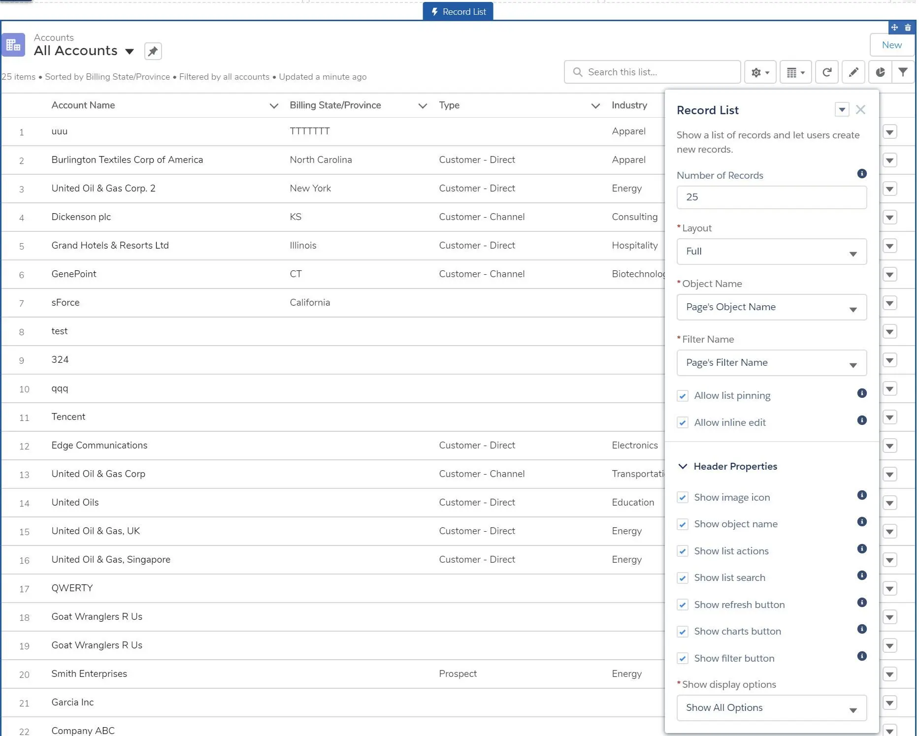The height and width of the screenshot is (736, 919).
Task: View info for Allow list pinning
Action: (862, 393)
